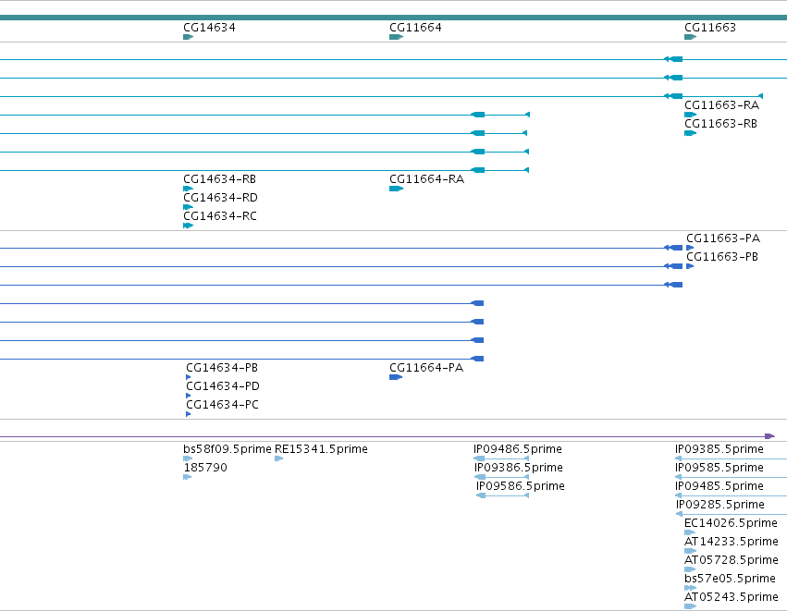Click the purple arrow feature end
Image resolution: width=787 pixels, height=611 pixels.
click(x=769, y=436)
